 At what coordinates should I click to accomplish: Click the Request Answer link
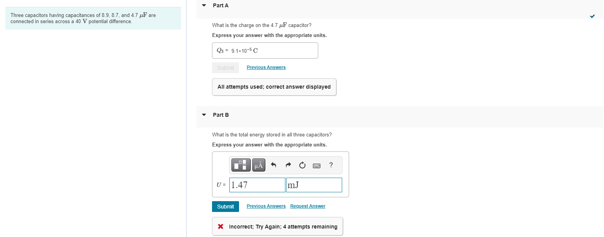pyautogui.click(x=308, y=206)
